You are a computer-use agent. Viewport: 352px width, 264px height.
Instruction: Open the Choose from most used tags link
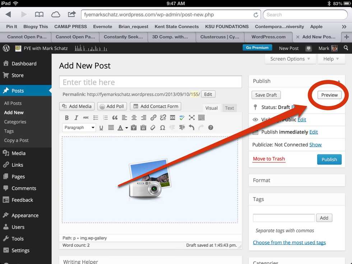coord(289,242)
